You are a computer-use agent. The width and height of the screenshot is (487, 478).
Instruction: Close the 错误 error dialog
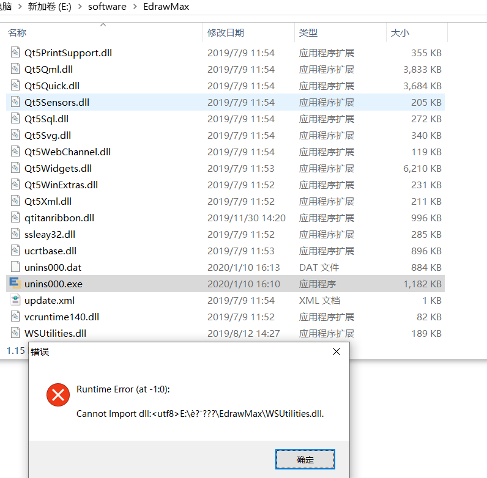[336, 351]
